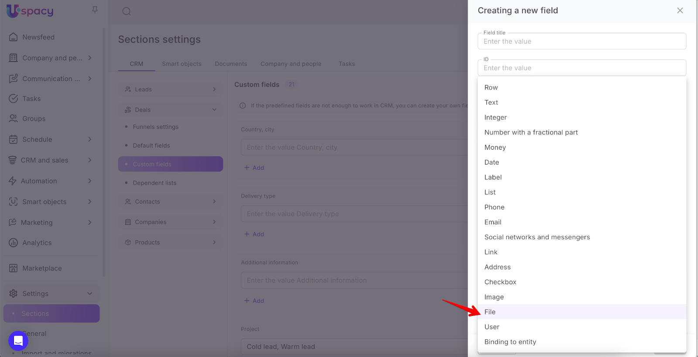Expand the Leads section arrow
The image size is (698, 357).
click(x=214, y=89)
